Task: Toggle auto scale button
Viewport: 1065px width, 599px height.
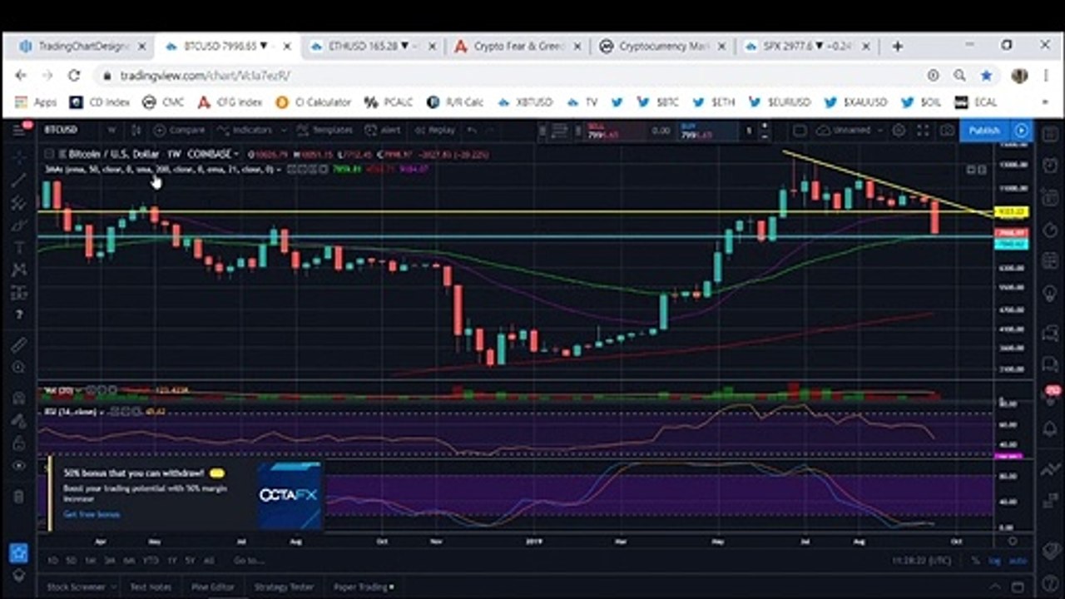Action: point(1018,561)
